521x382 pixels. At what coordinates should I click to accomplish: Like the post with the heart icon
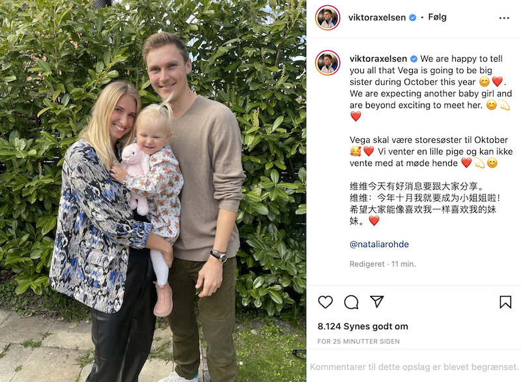325,302
